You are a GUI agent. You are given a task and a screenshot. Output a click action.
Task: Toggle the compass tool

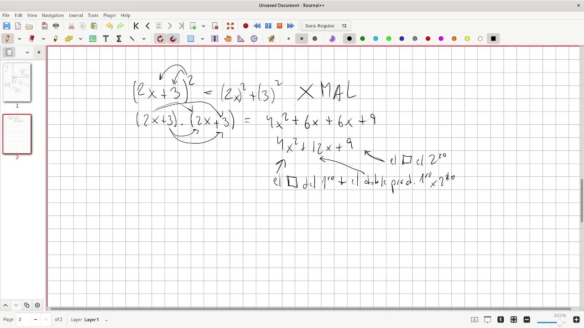pos(254,39)
